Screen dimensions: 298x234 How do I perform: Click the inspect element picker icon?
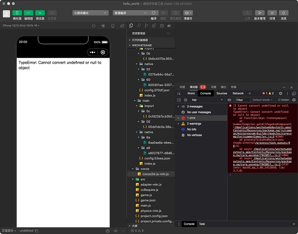click(179, 94)
